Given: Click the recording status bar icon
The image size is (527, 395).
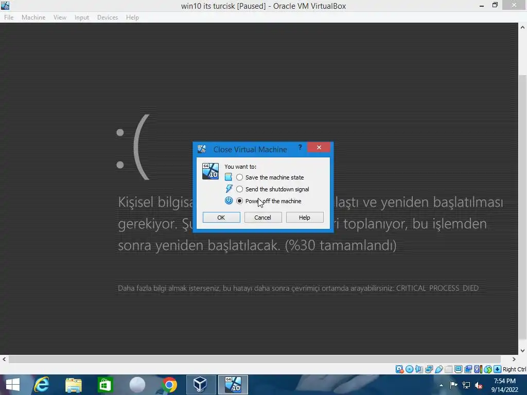Looking at the screenshot, I should [468, 369].
